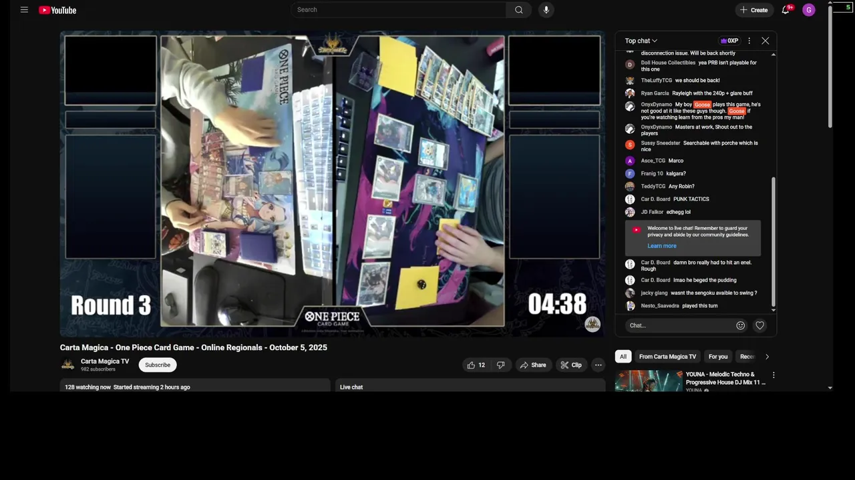Viewport: 855px width, 480px height.
Task: Click channel watermark logo in video corner
Action: pos(592,324)
